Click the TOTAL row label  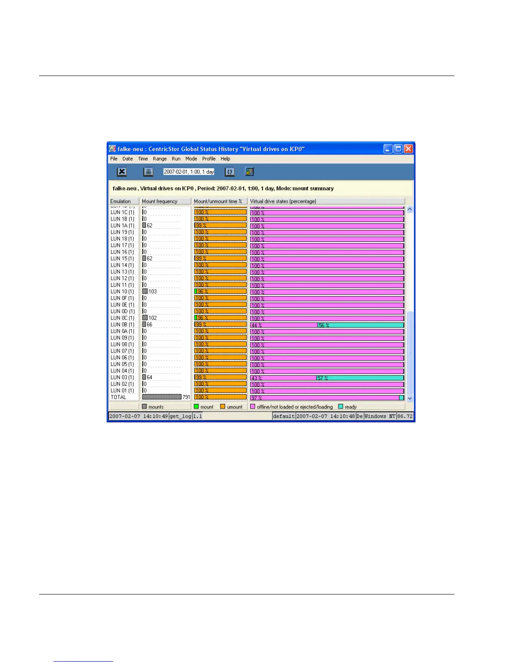tap(118, 397)
